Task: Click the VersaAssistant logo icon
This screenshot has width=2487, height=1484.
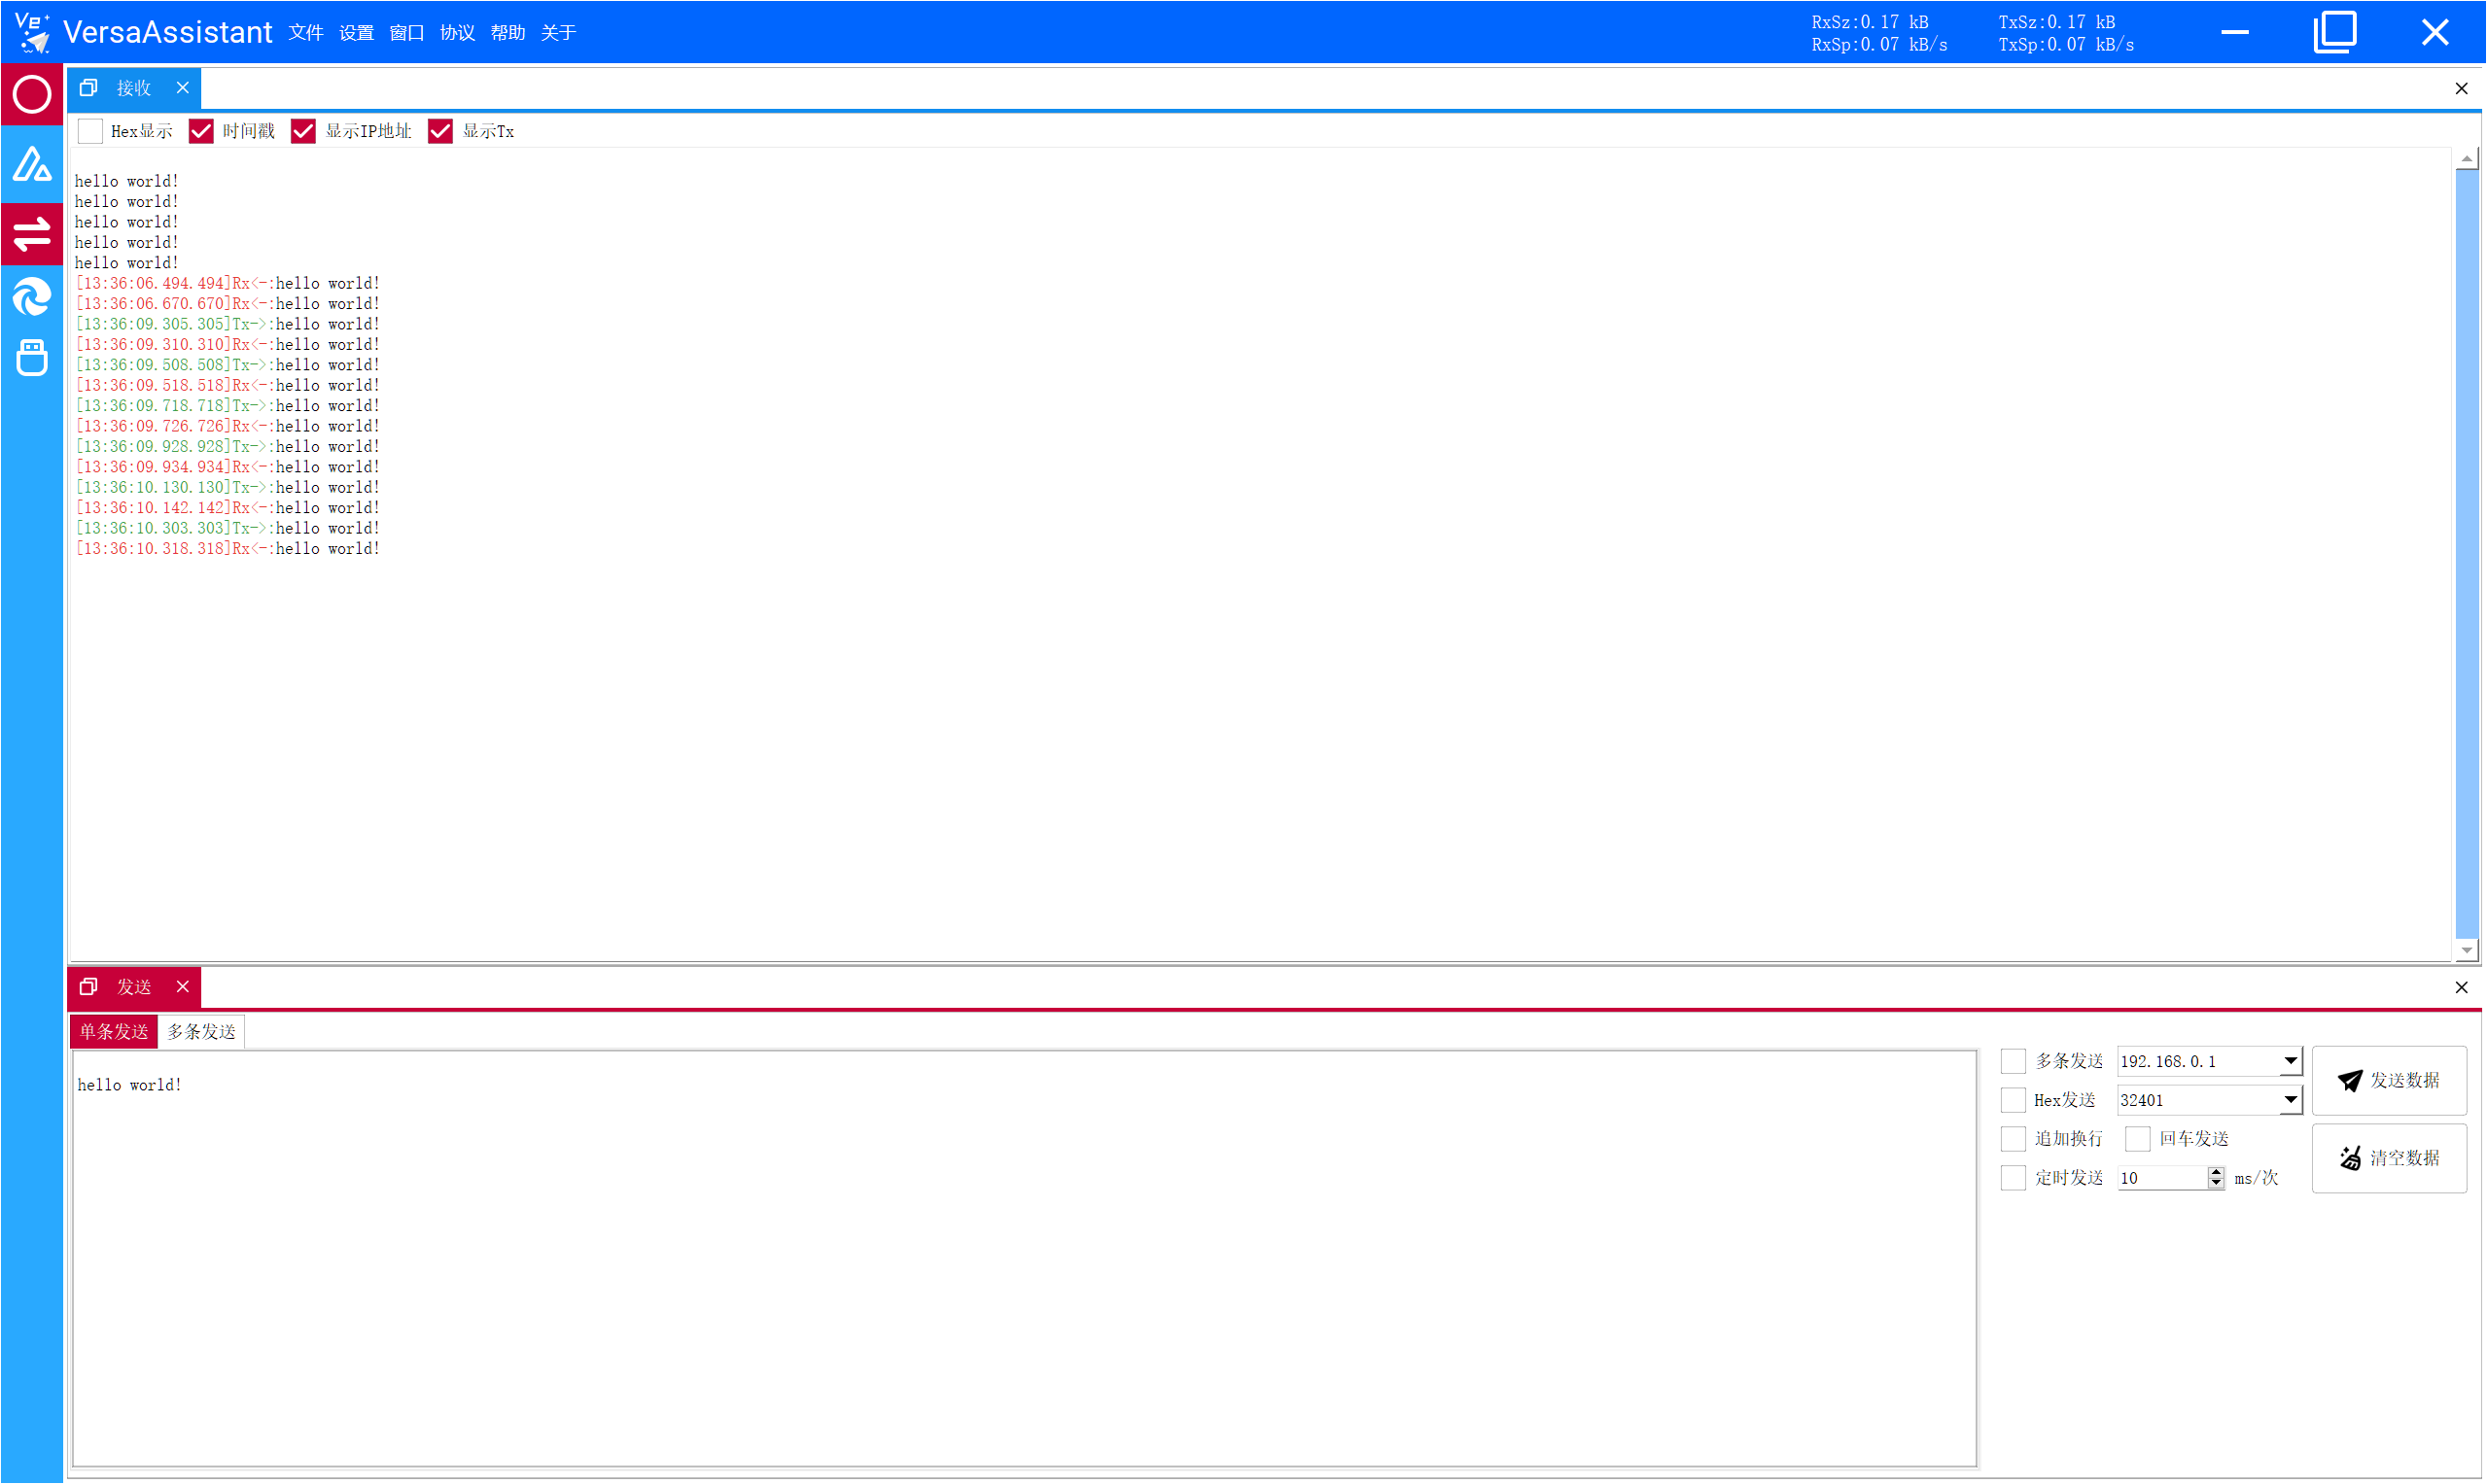Action: click(33, 32)
